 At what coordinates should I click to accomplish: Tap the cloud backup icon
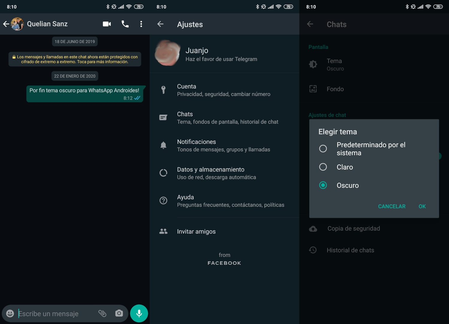[313, 229]
